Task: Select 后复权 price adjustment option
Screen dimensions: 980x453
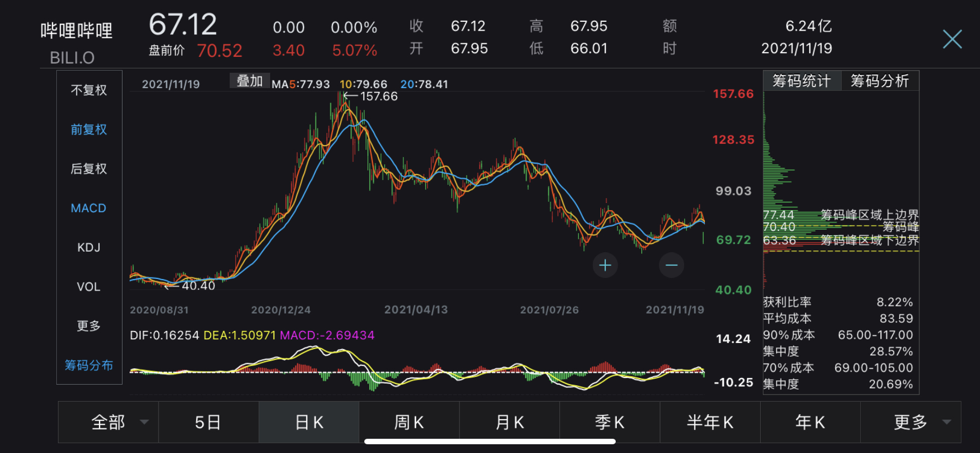Action: [89, 169]
